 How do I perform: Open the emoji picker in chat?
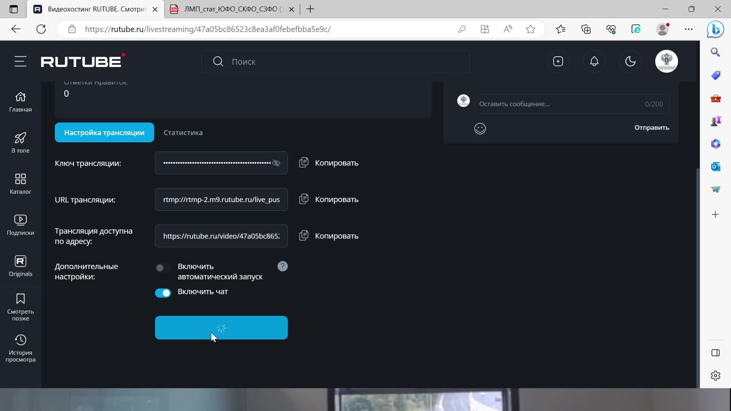pyautogui.click(x=480, y=129)
